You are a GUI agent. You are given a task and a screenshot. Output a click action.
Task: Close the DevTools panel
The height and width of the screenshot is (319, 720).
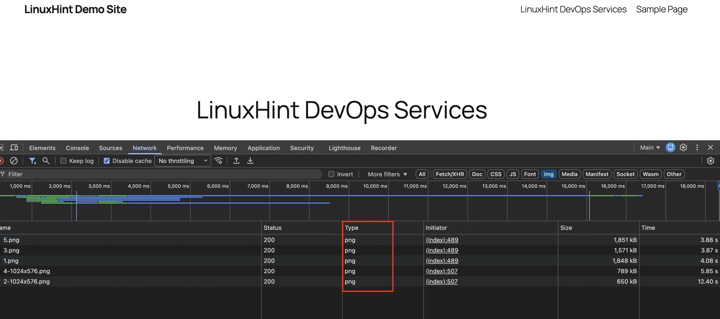[x=710, y=147]
